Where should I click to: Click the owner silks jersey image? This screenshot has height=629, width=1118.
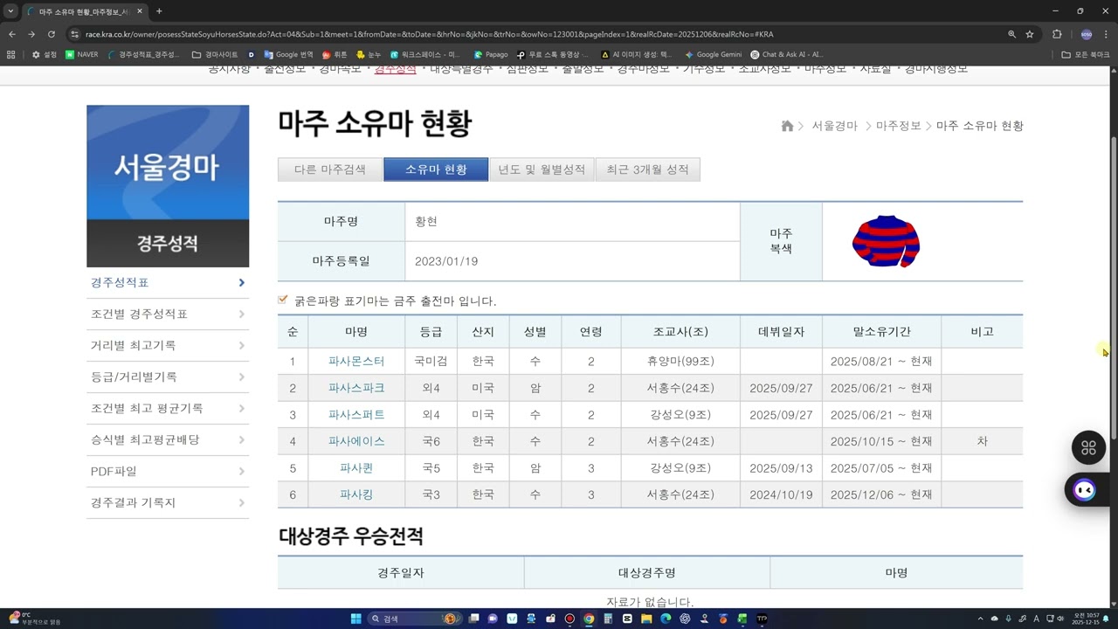tap(886, 241)
